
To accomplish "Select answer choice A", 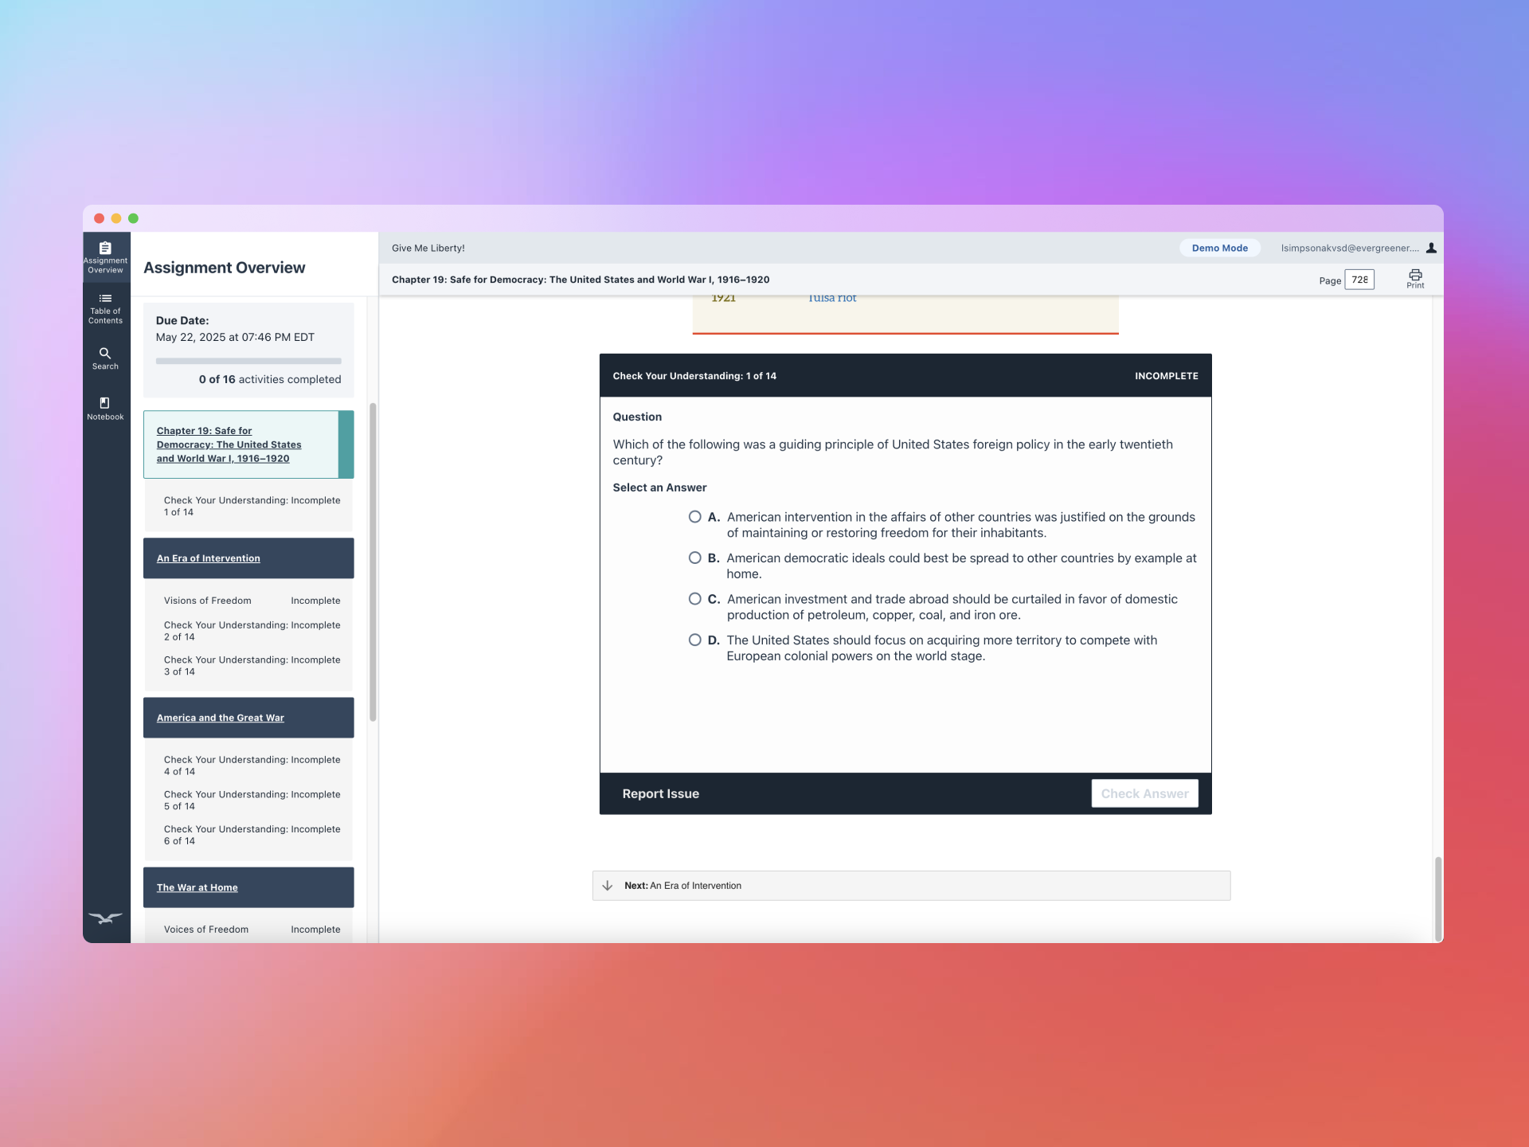I will click(694, 516).
